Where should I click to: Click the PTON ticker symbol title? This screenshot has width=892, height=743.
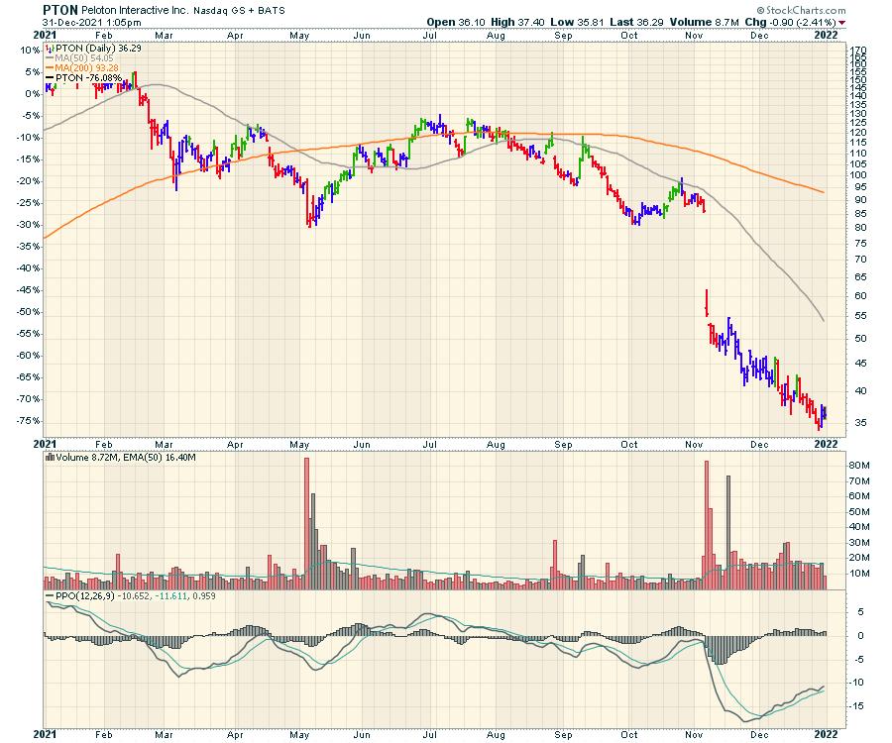click(60, 8)
